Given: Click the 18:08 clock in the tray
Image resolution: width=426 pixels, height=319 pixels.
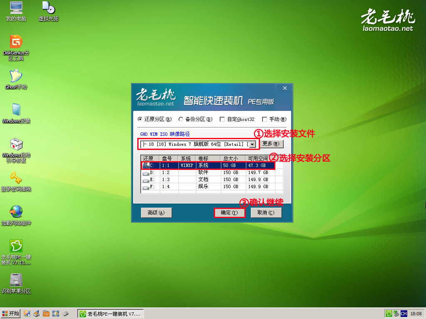Looking at the screenshot, I should point(416,314).
